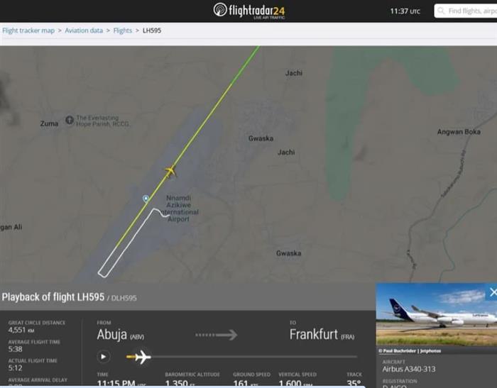Click the Lufthansa A340 aircraft photo
Screen dimensions: 497x388
[x=437, y=314]
